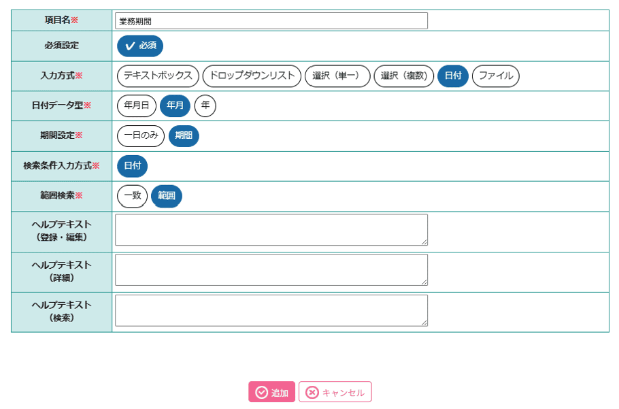Screen dimensions: 619x409
Task: Choose 選択（複数） input method
Action: [x=404, y=76]
